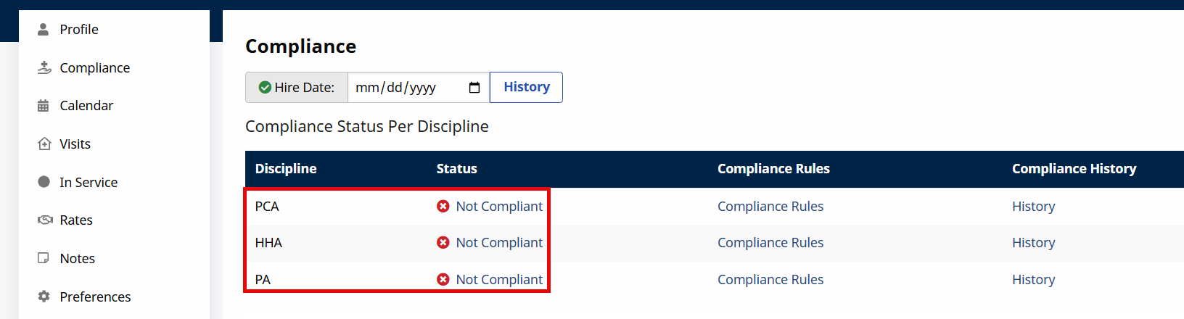Click the Visits house icon in sidebar
The image size is (1184, 319).
[44, 144]
